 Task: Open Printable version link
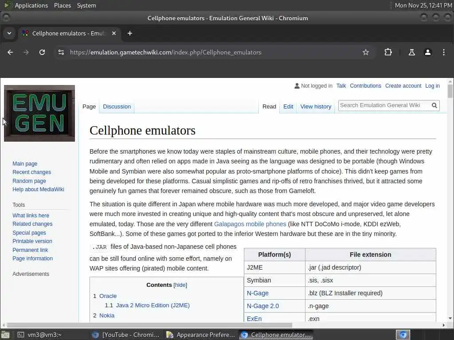coord(32,241)
